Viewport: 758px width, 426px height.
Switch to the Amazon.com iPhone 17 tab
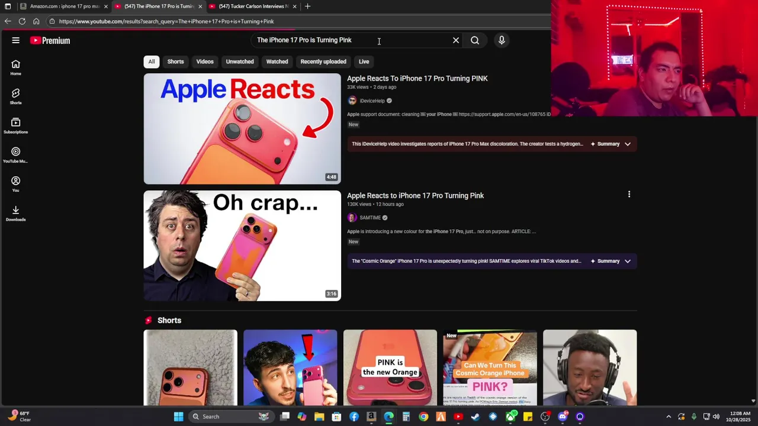63,7
